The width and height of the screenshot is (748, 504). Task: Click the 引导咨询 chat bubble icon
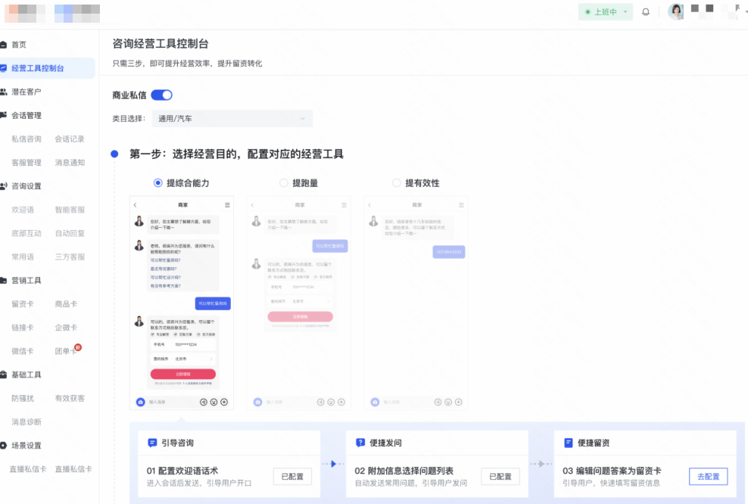tap(152, 443)
